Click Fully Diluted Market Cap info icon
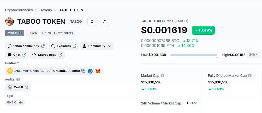Screen dimensions: 262x113 [250, 76]
